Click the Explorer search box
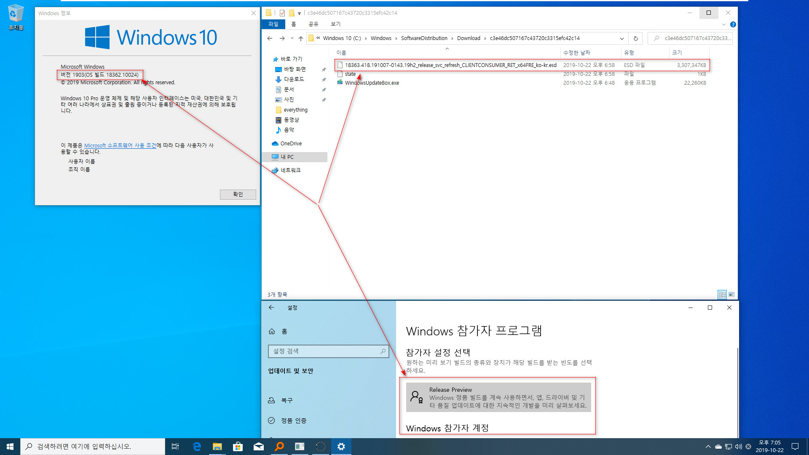The image size is (809, 455). [690, 38]
